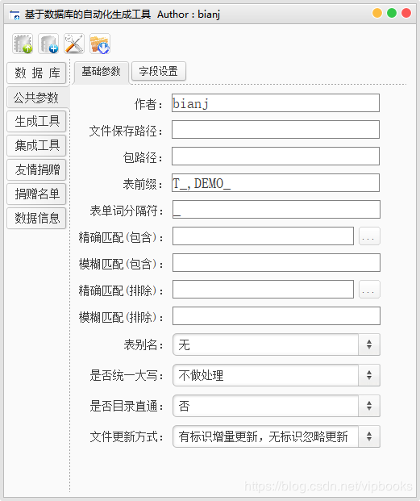The image size is (420, 501).
Task: Open the 文件更新方式 dropdown
Action: (277, 436)
